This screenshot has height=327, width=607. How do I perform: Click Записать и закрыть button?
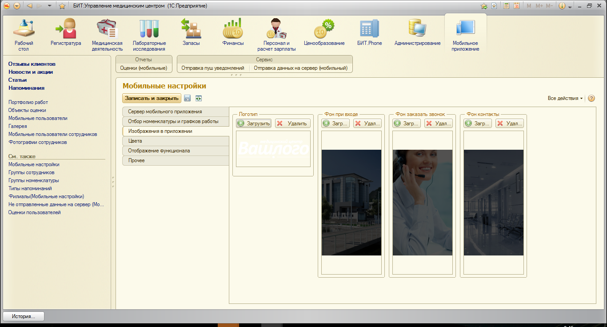152,98
